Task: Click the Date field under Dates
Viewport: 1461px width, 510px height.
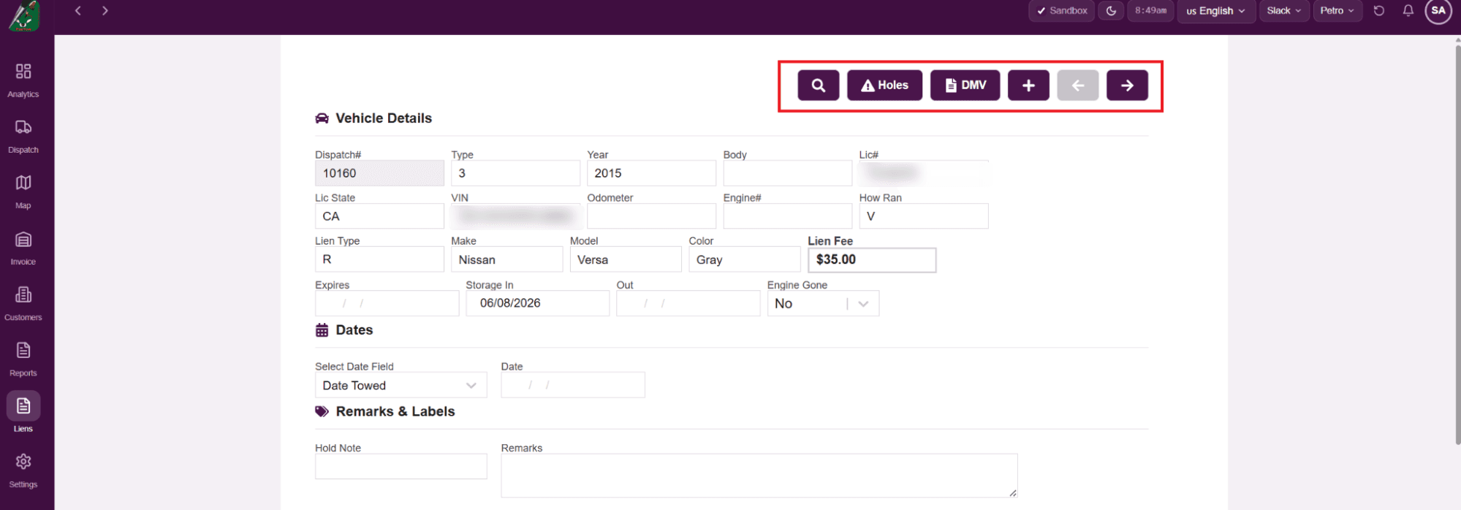Action: click(573, 385)
